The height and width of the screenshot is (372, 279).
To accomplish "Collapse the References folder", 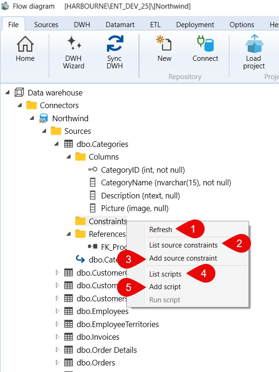I will point(68,234).
